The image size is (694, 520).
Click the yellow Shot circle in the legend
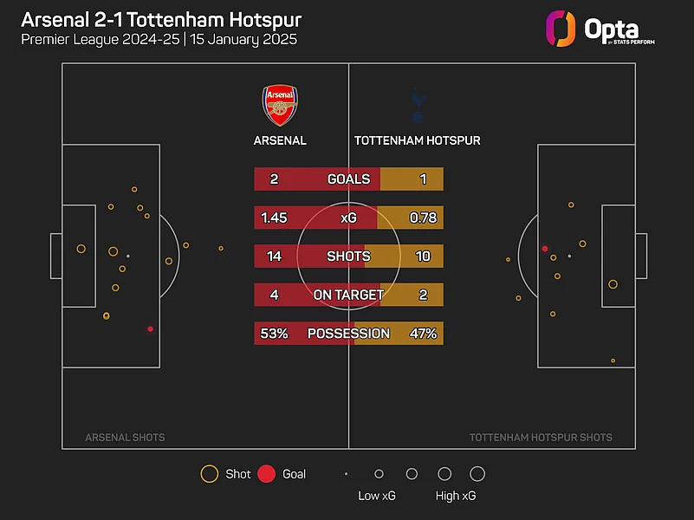209,474
